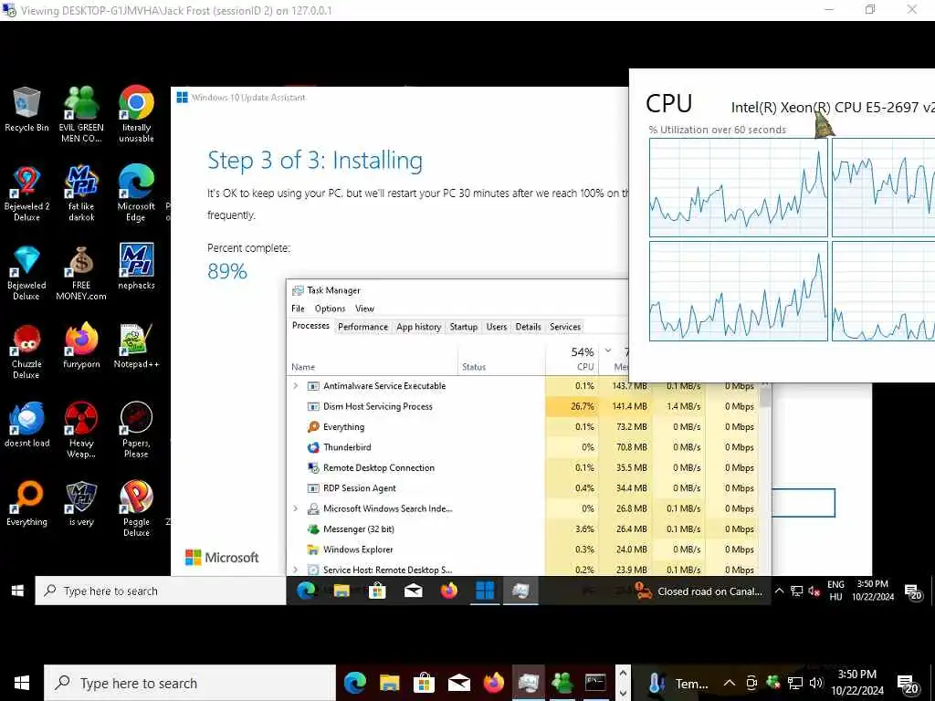This screenshot has width=935, height=701.
Task: Open the green Messenger icon on the host taskbar
Action: 562,683
